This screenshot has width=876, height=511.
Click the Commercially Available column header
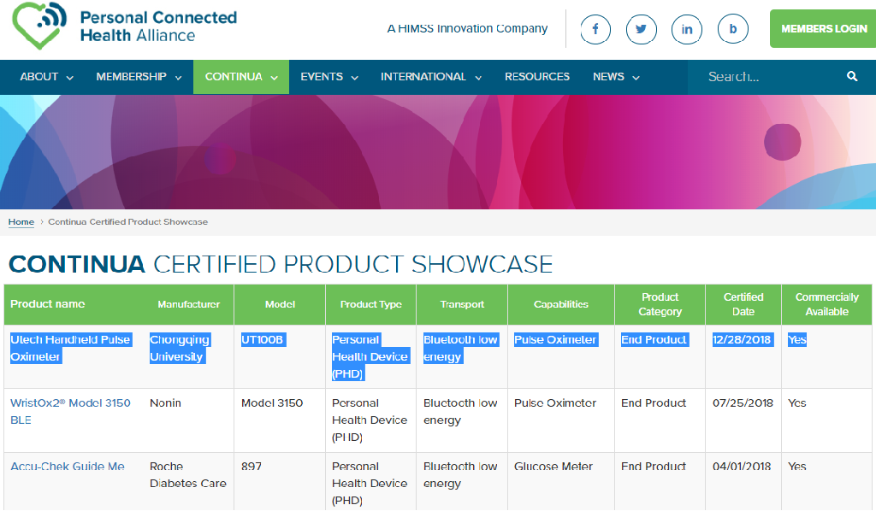(x=827, y=304)
